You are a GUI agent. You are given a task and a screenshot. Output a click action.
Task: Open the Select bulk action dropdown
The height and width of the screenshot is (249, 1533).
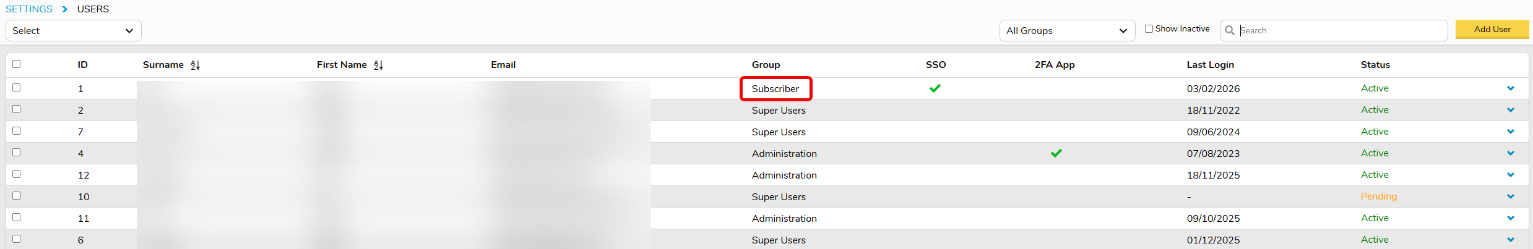73,31
